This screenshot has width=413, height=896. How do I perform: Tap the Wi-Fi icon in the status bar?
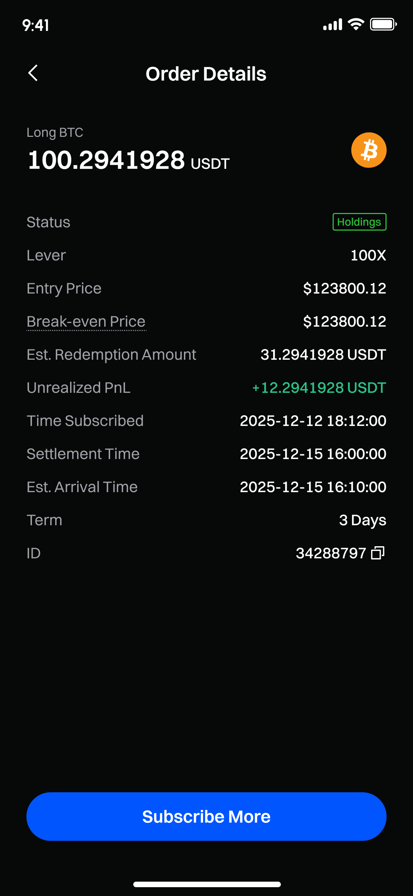pyautogui.click(x=356, y=25)
